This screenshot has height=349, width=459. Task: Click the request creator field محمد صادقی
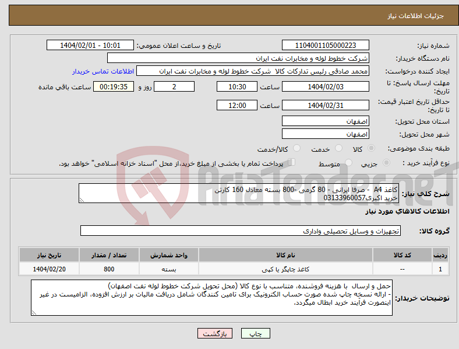[x=253, y=71]
